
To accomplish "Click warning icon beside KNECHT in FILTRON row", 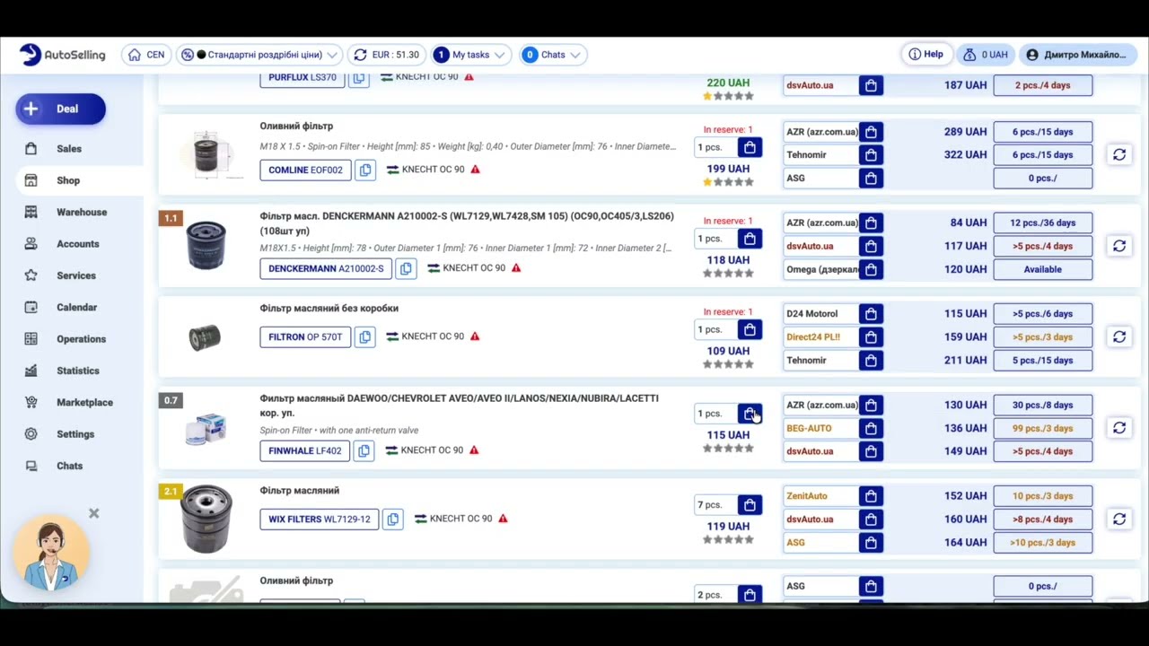I will [x=475, y=336].
